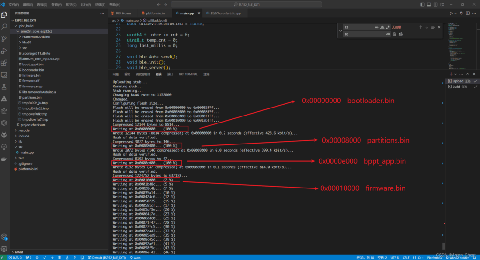Toggle Match Case in find widget

point(376,27)
